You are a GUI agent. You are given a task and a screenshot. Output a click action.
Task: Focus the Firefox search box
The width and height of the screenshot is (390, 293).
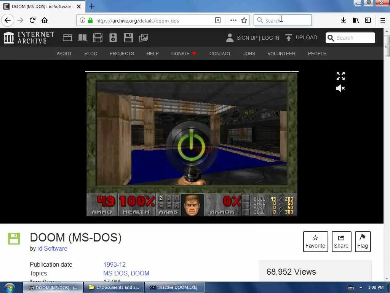(283, 21)
